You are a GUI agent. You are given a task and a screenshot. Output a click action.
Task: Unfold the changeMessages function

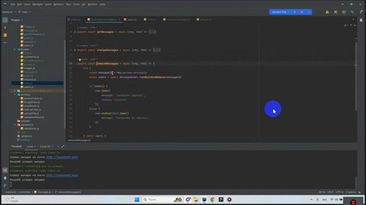tap(75, 50)
